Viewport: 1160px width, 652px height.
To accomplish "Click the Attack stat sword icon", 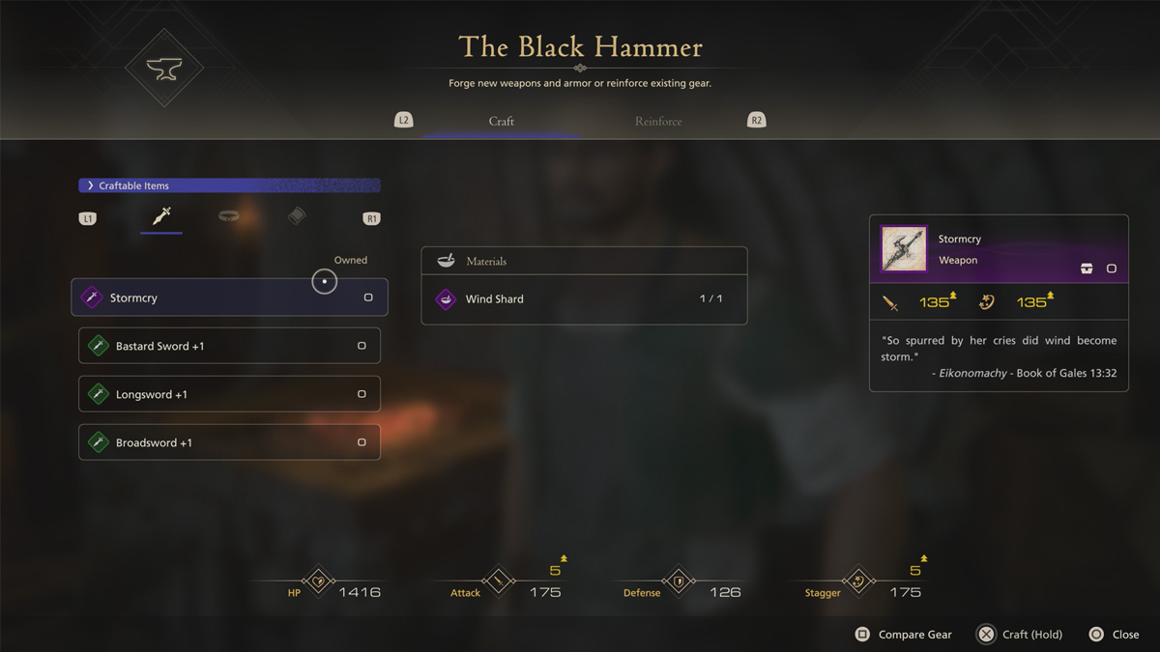I will coord(500,581).
